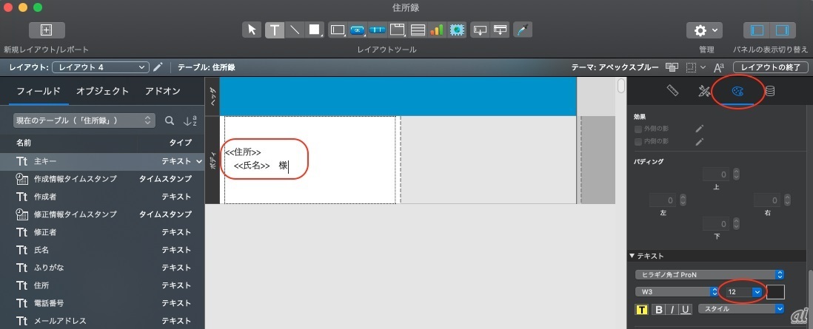Viewport: 813px width, 329px height.
Task: Select the メールアドレス field row
Action: [x=103, y=321]
